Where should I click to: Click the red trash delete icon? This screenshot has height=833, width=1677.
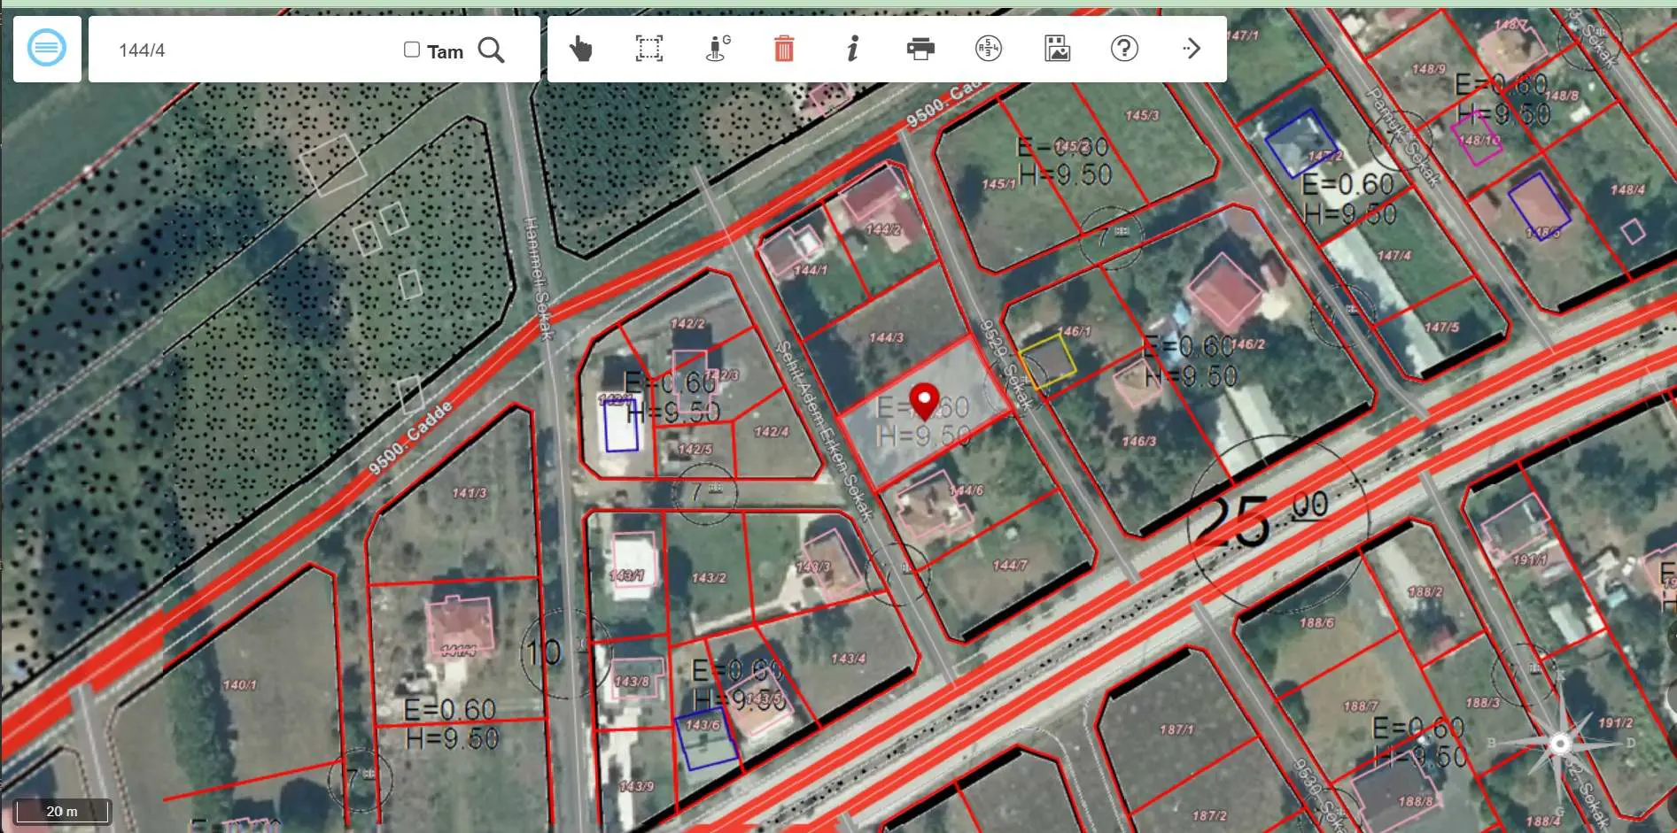(784, 49)
